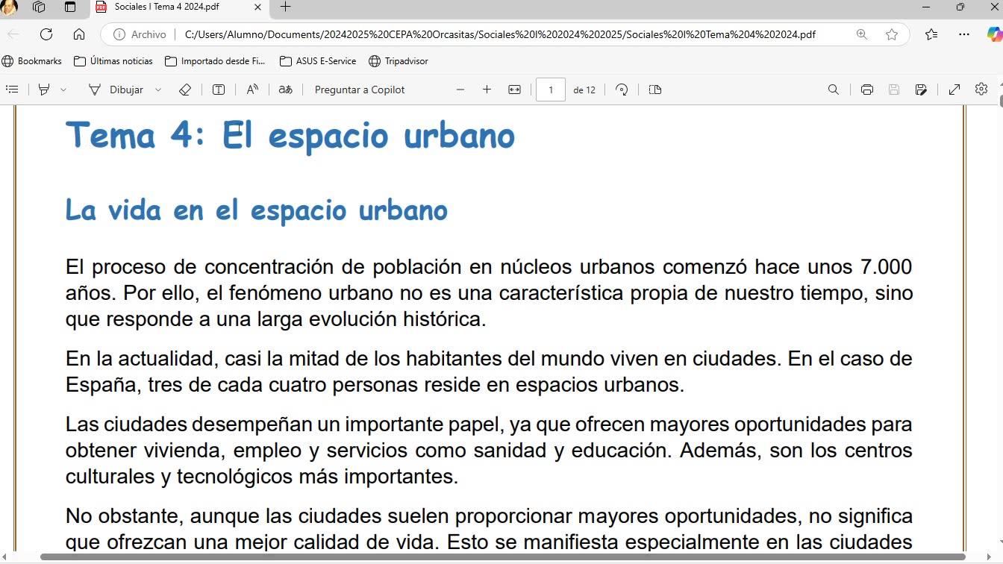This screenshot has width=1003, height=564.
Task: Open the Dibujar pen options dropdown
Action: pos(158,90)
